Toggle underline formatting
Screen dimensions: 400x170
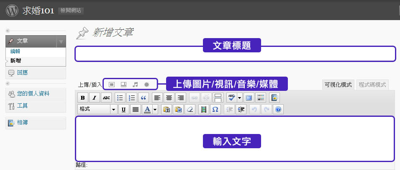(123, 110)
